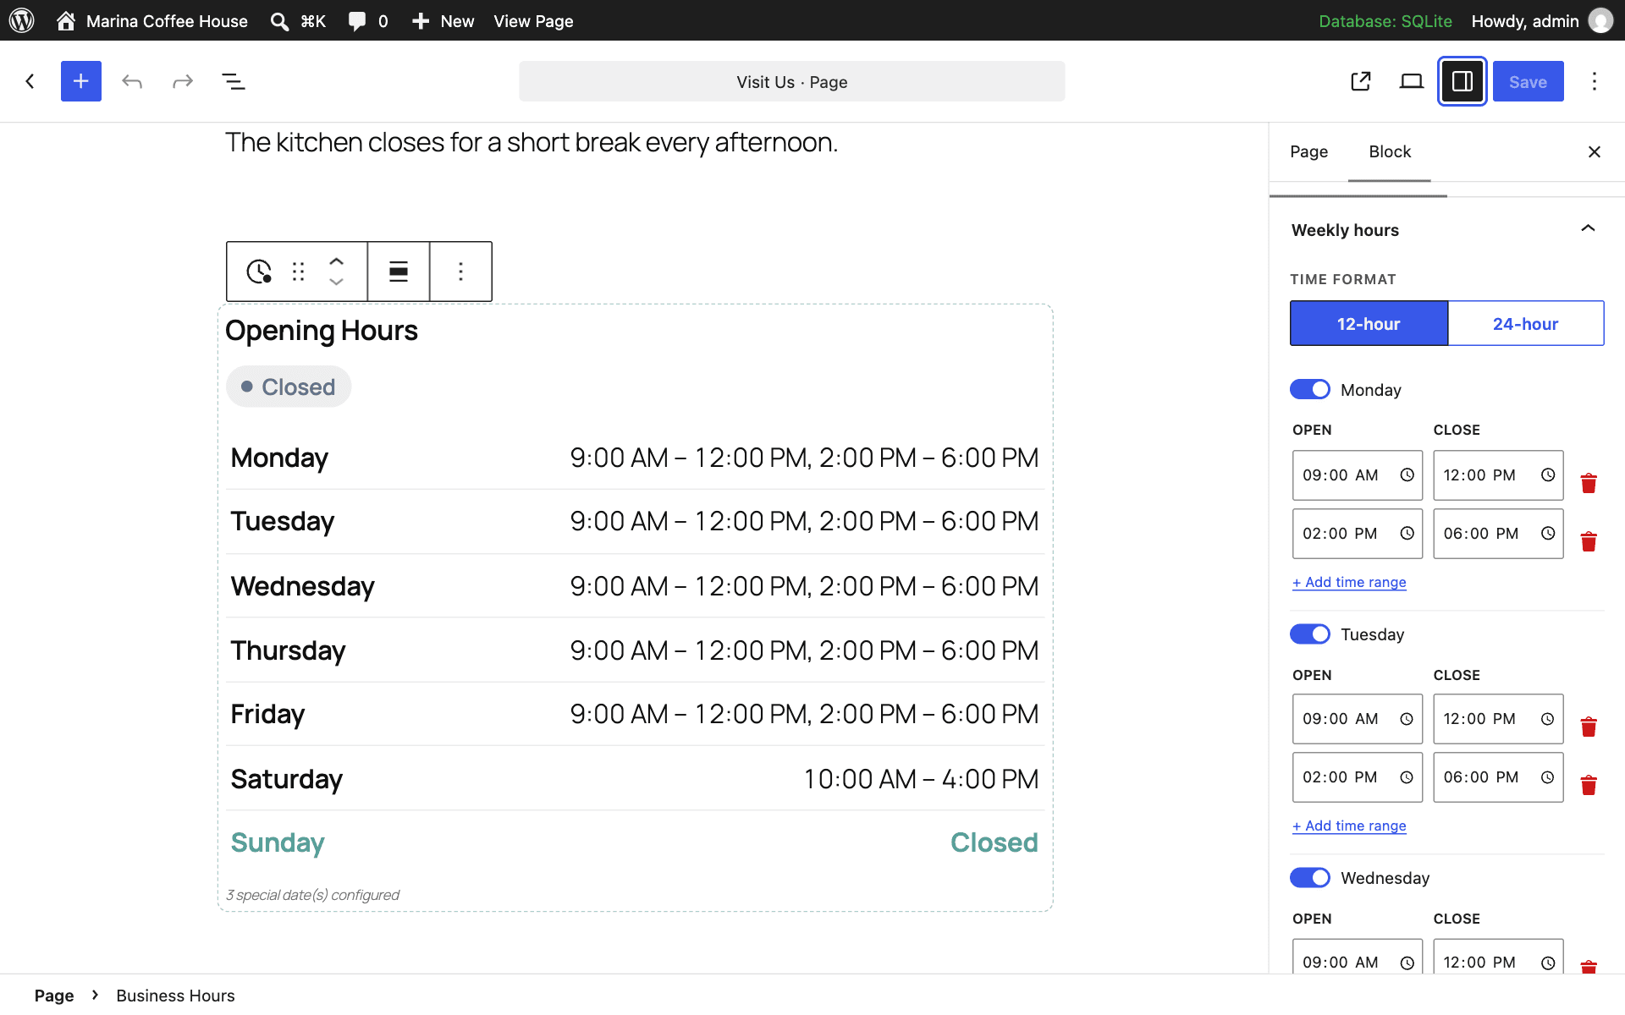Close the settings sidebar
Screen dimensions: 1625x1015
point(1595,151)
